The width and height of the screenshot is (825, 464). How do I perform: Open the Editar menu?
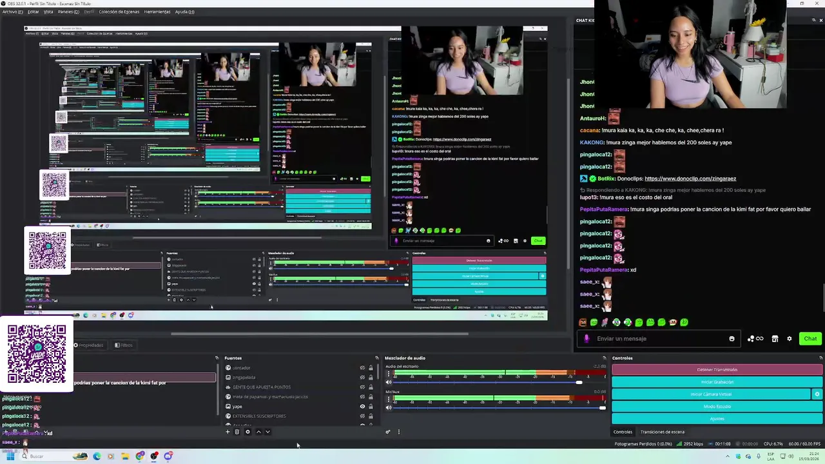point(33,12)
